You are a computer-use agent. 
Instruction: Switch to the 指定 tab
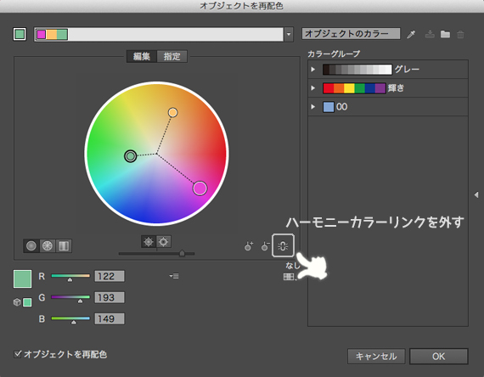click(x=172, y=57)
